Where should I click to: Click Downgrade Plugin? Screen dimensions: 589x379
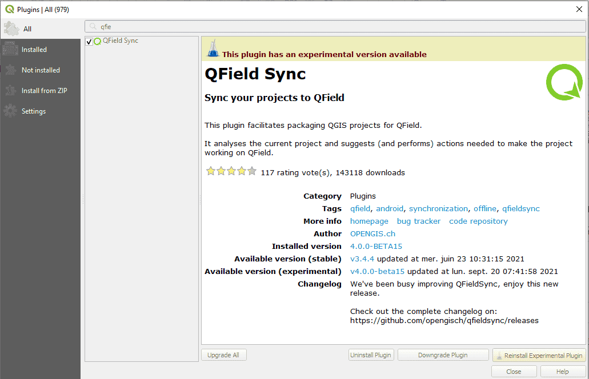[443, 354]
